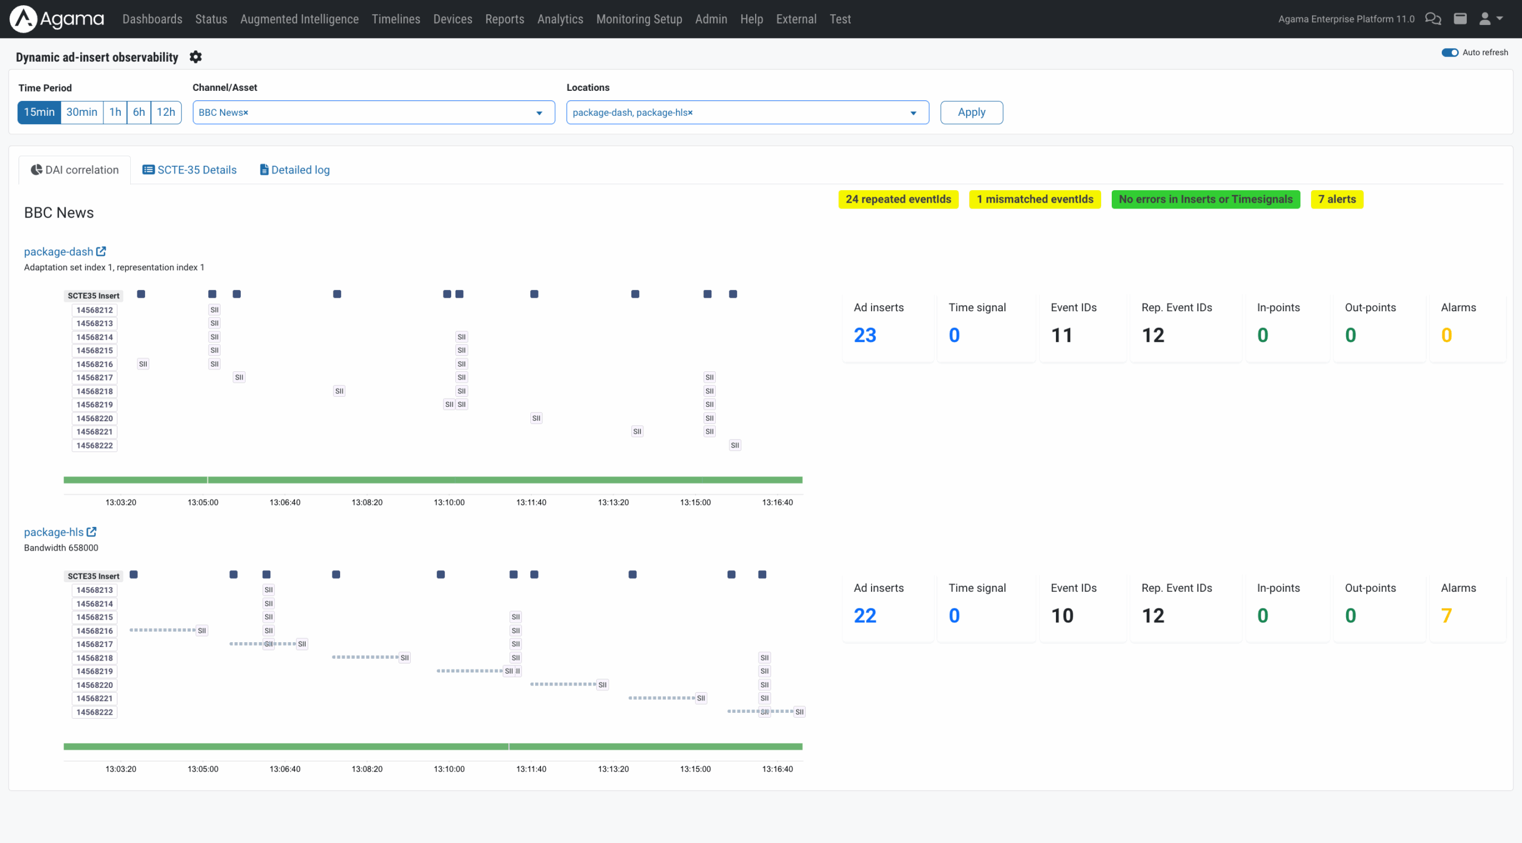Click the wallet/card icon near top right
Screen dimensions: 1522x843
[x=1461, y=18]
